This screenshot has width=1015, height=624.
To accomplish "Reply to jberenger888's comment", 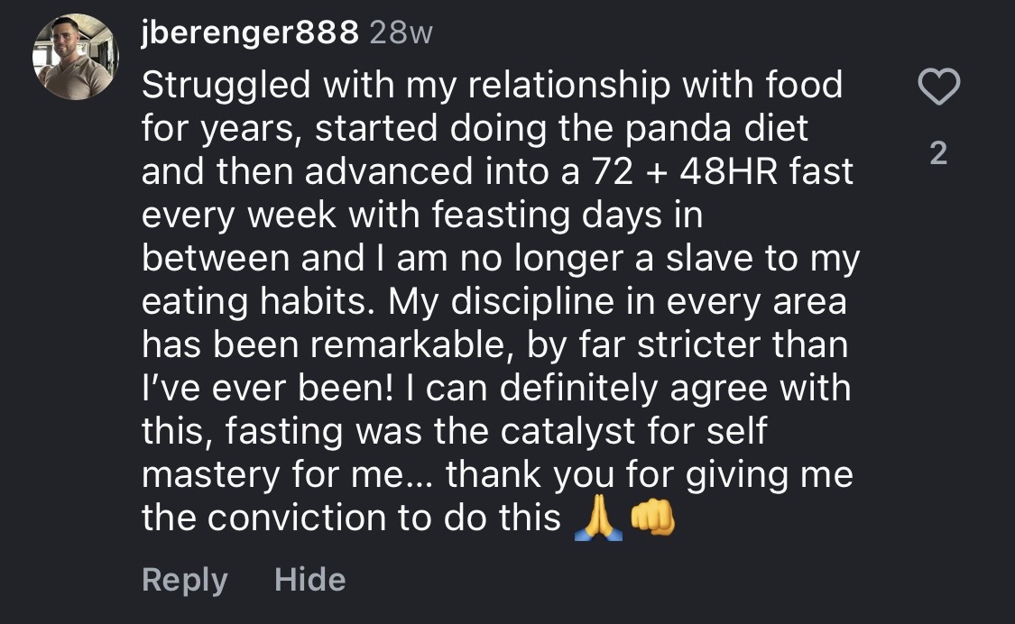I will (184, 579).
